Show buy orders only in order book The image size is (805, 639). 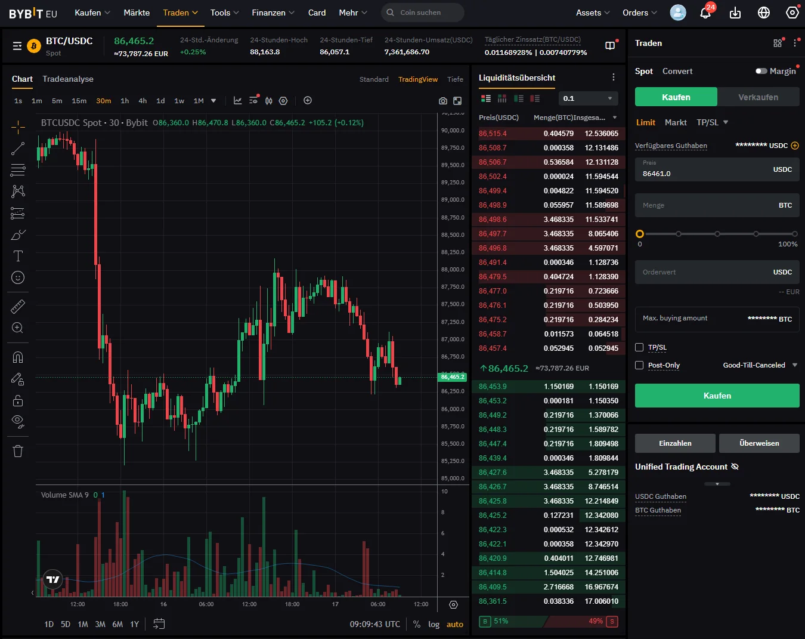click(519, 98)
